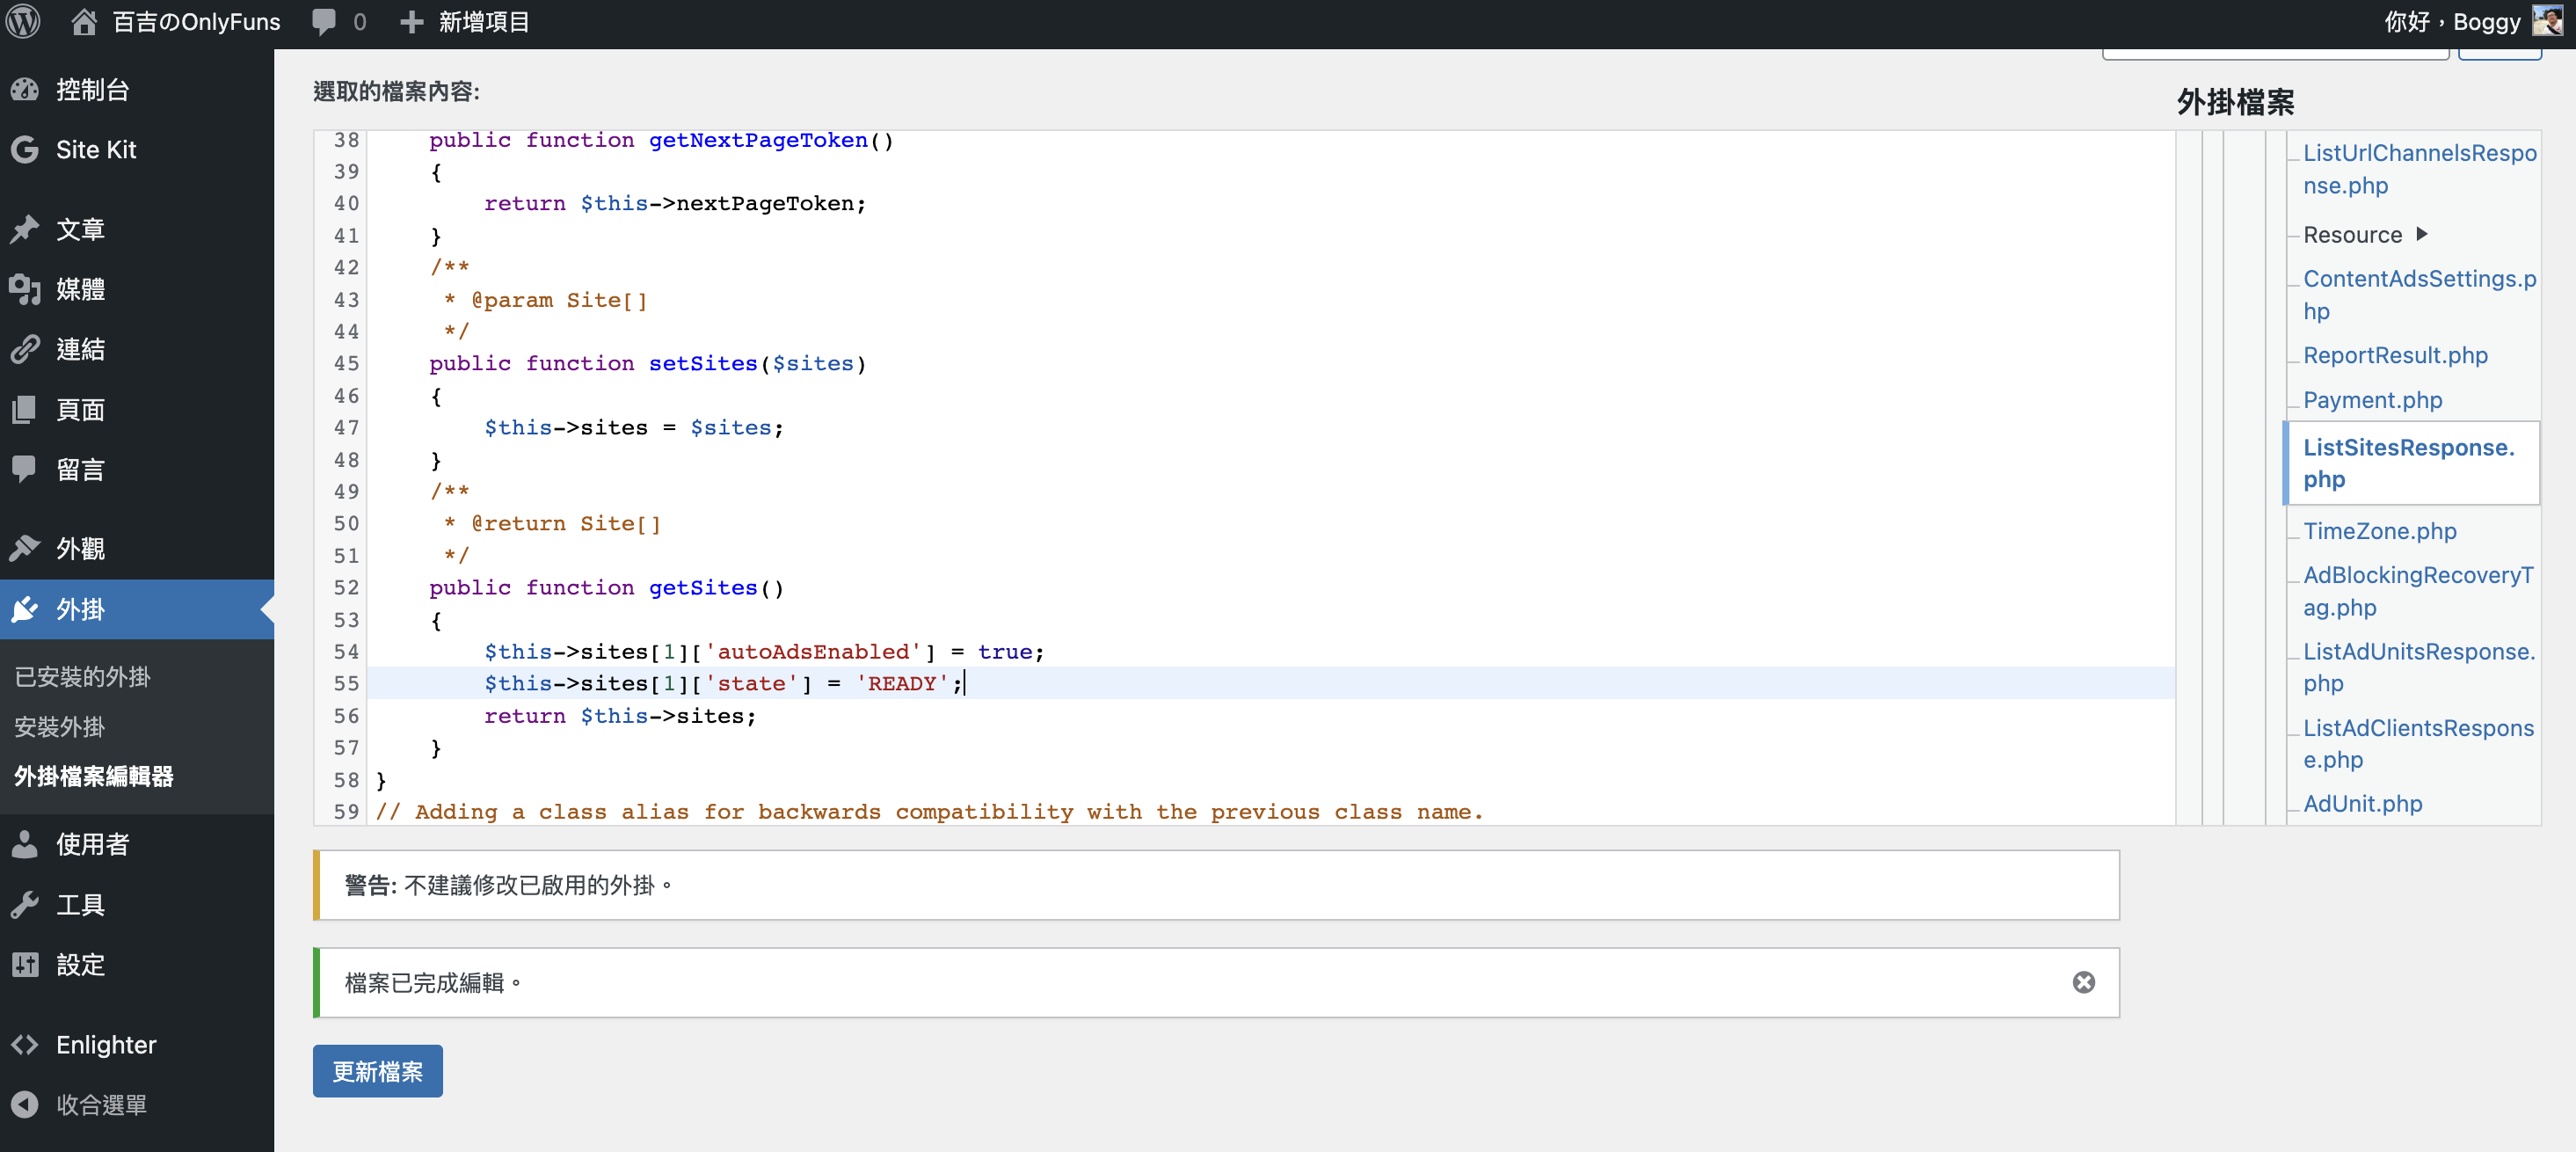Open the 外觀 appearance paintbrush icon
Image resolution: width=2576 pixels, height=1152 pixels.
pos(25,549)
